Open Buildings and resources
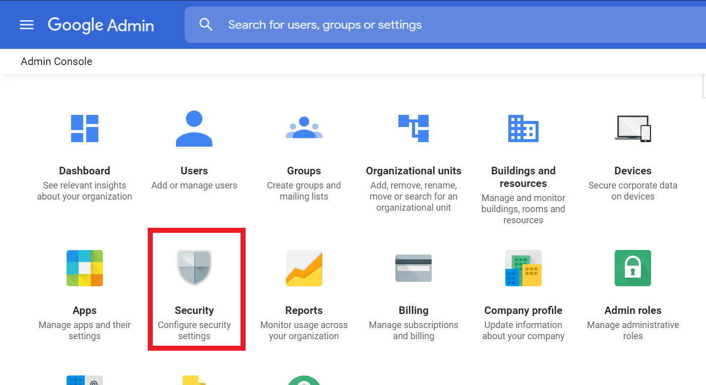The image size is (706, 385). (523, 127)
